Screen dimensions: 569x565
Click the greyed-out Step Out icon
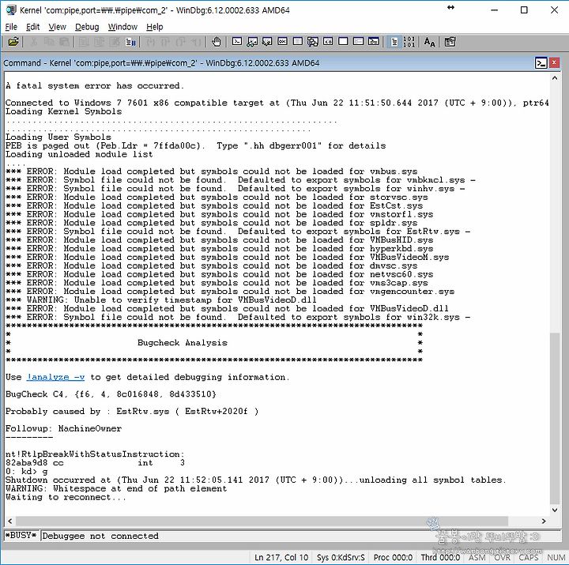181,42
